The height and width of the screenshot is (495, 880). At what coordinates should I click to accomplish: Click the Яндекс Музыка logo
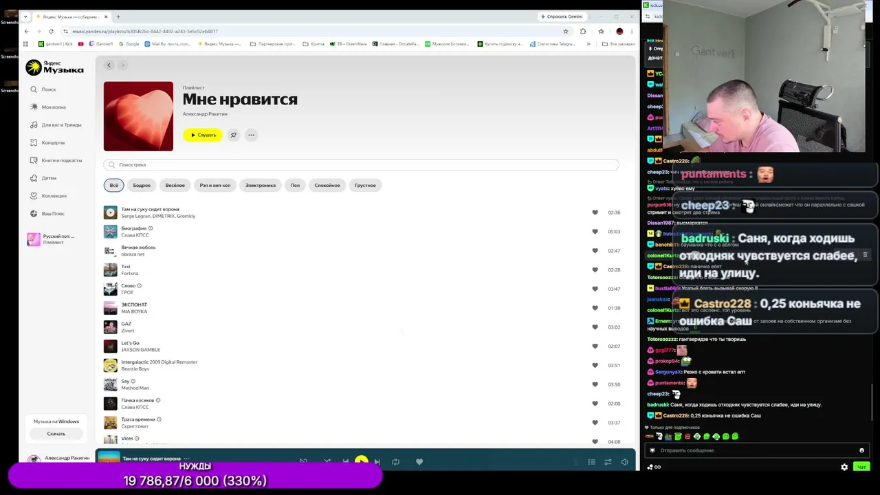point(54,67)
